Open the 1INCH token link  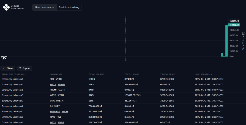[53, 117]
